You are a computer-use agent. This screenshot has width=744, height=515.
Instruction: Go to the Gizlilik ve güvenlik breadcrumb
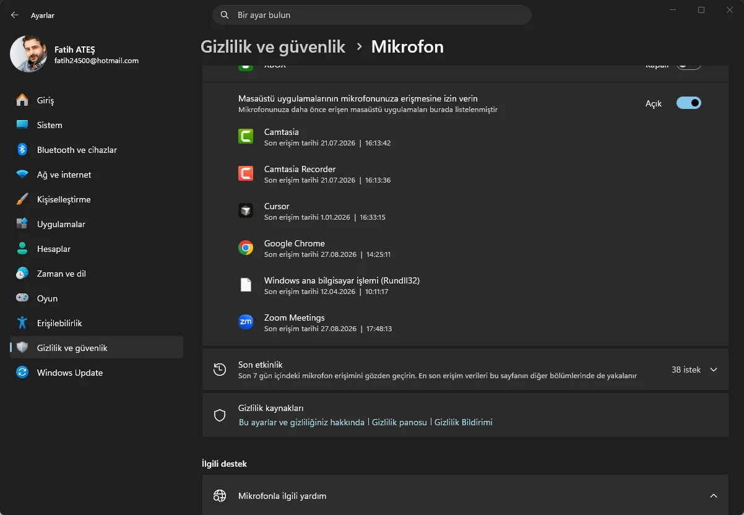tap(273, 47)
